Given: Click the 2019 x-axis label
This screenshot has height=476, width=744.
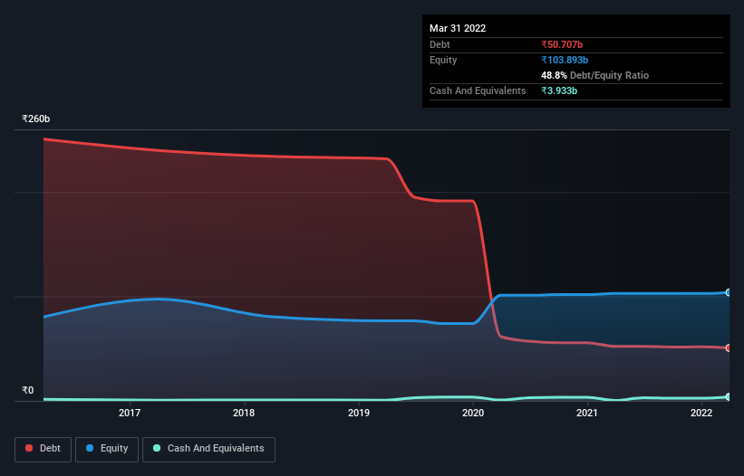Looking at the screenshot, I should tap(359, 413).
